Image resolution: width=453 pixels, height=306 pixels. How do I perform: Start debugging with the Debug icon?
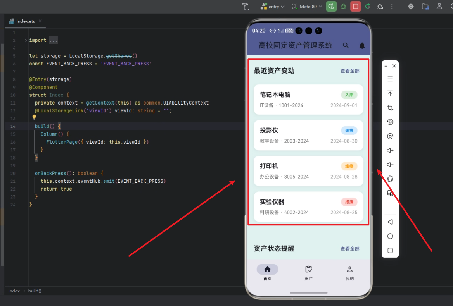click(x=343, y=7)
